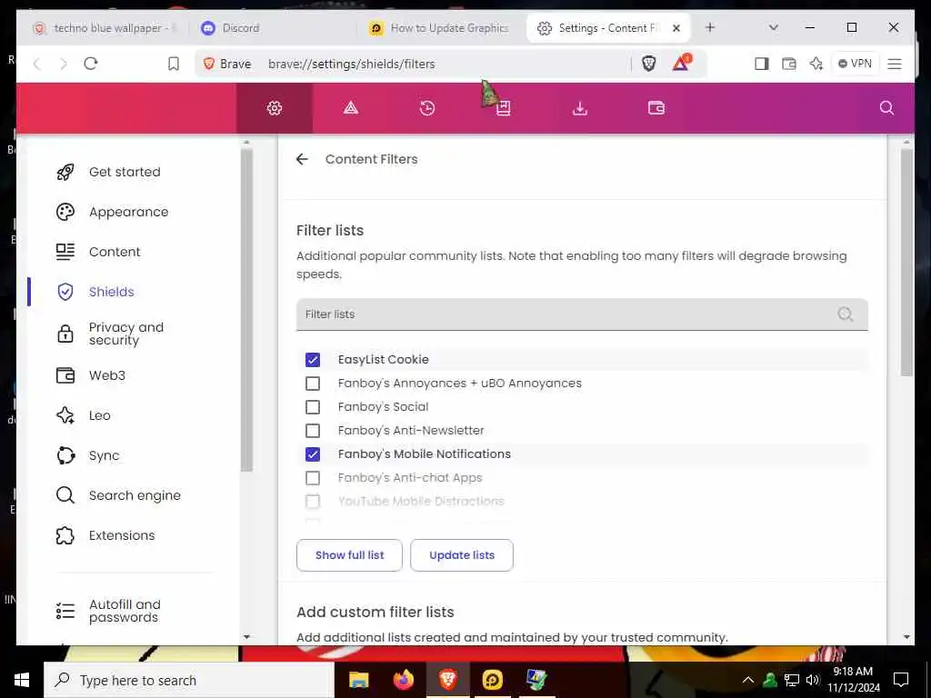Open File Explorer from taskbar
The width and height of the screenshot is (931, 698).
pos(358,680)
